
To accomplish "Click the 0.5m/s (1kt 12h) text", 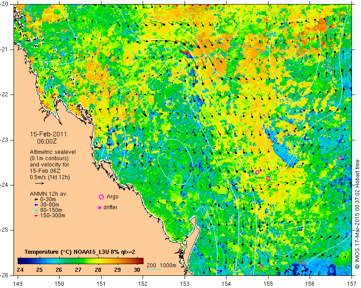I will tap(50, 177).
